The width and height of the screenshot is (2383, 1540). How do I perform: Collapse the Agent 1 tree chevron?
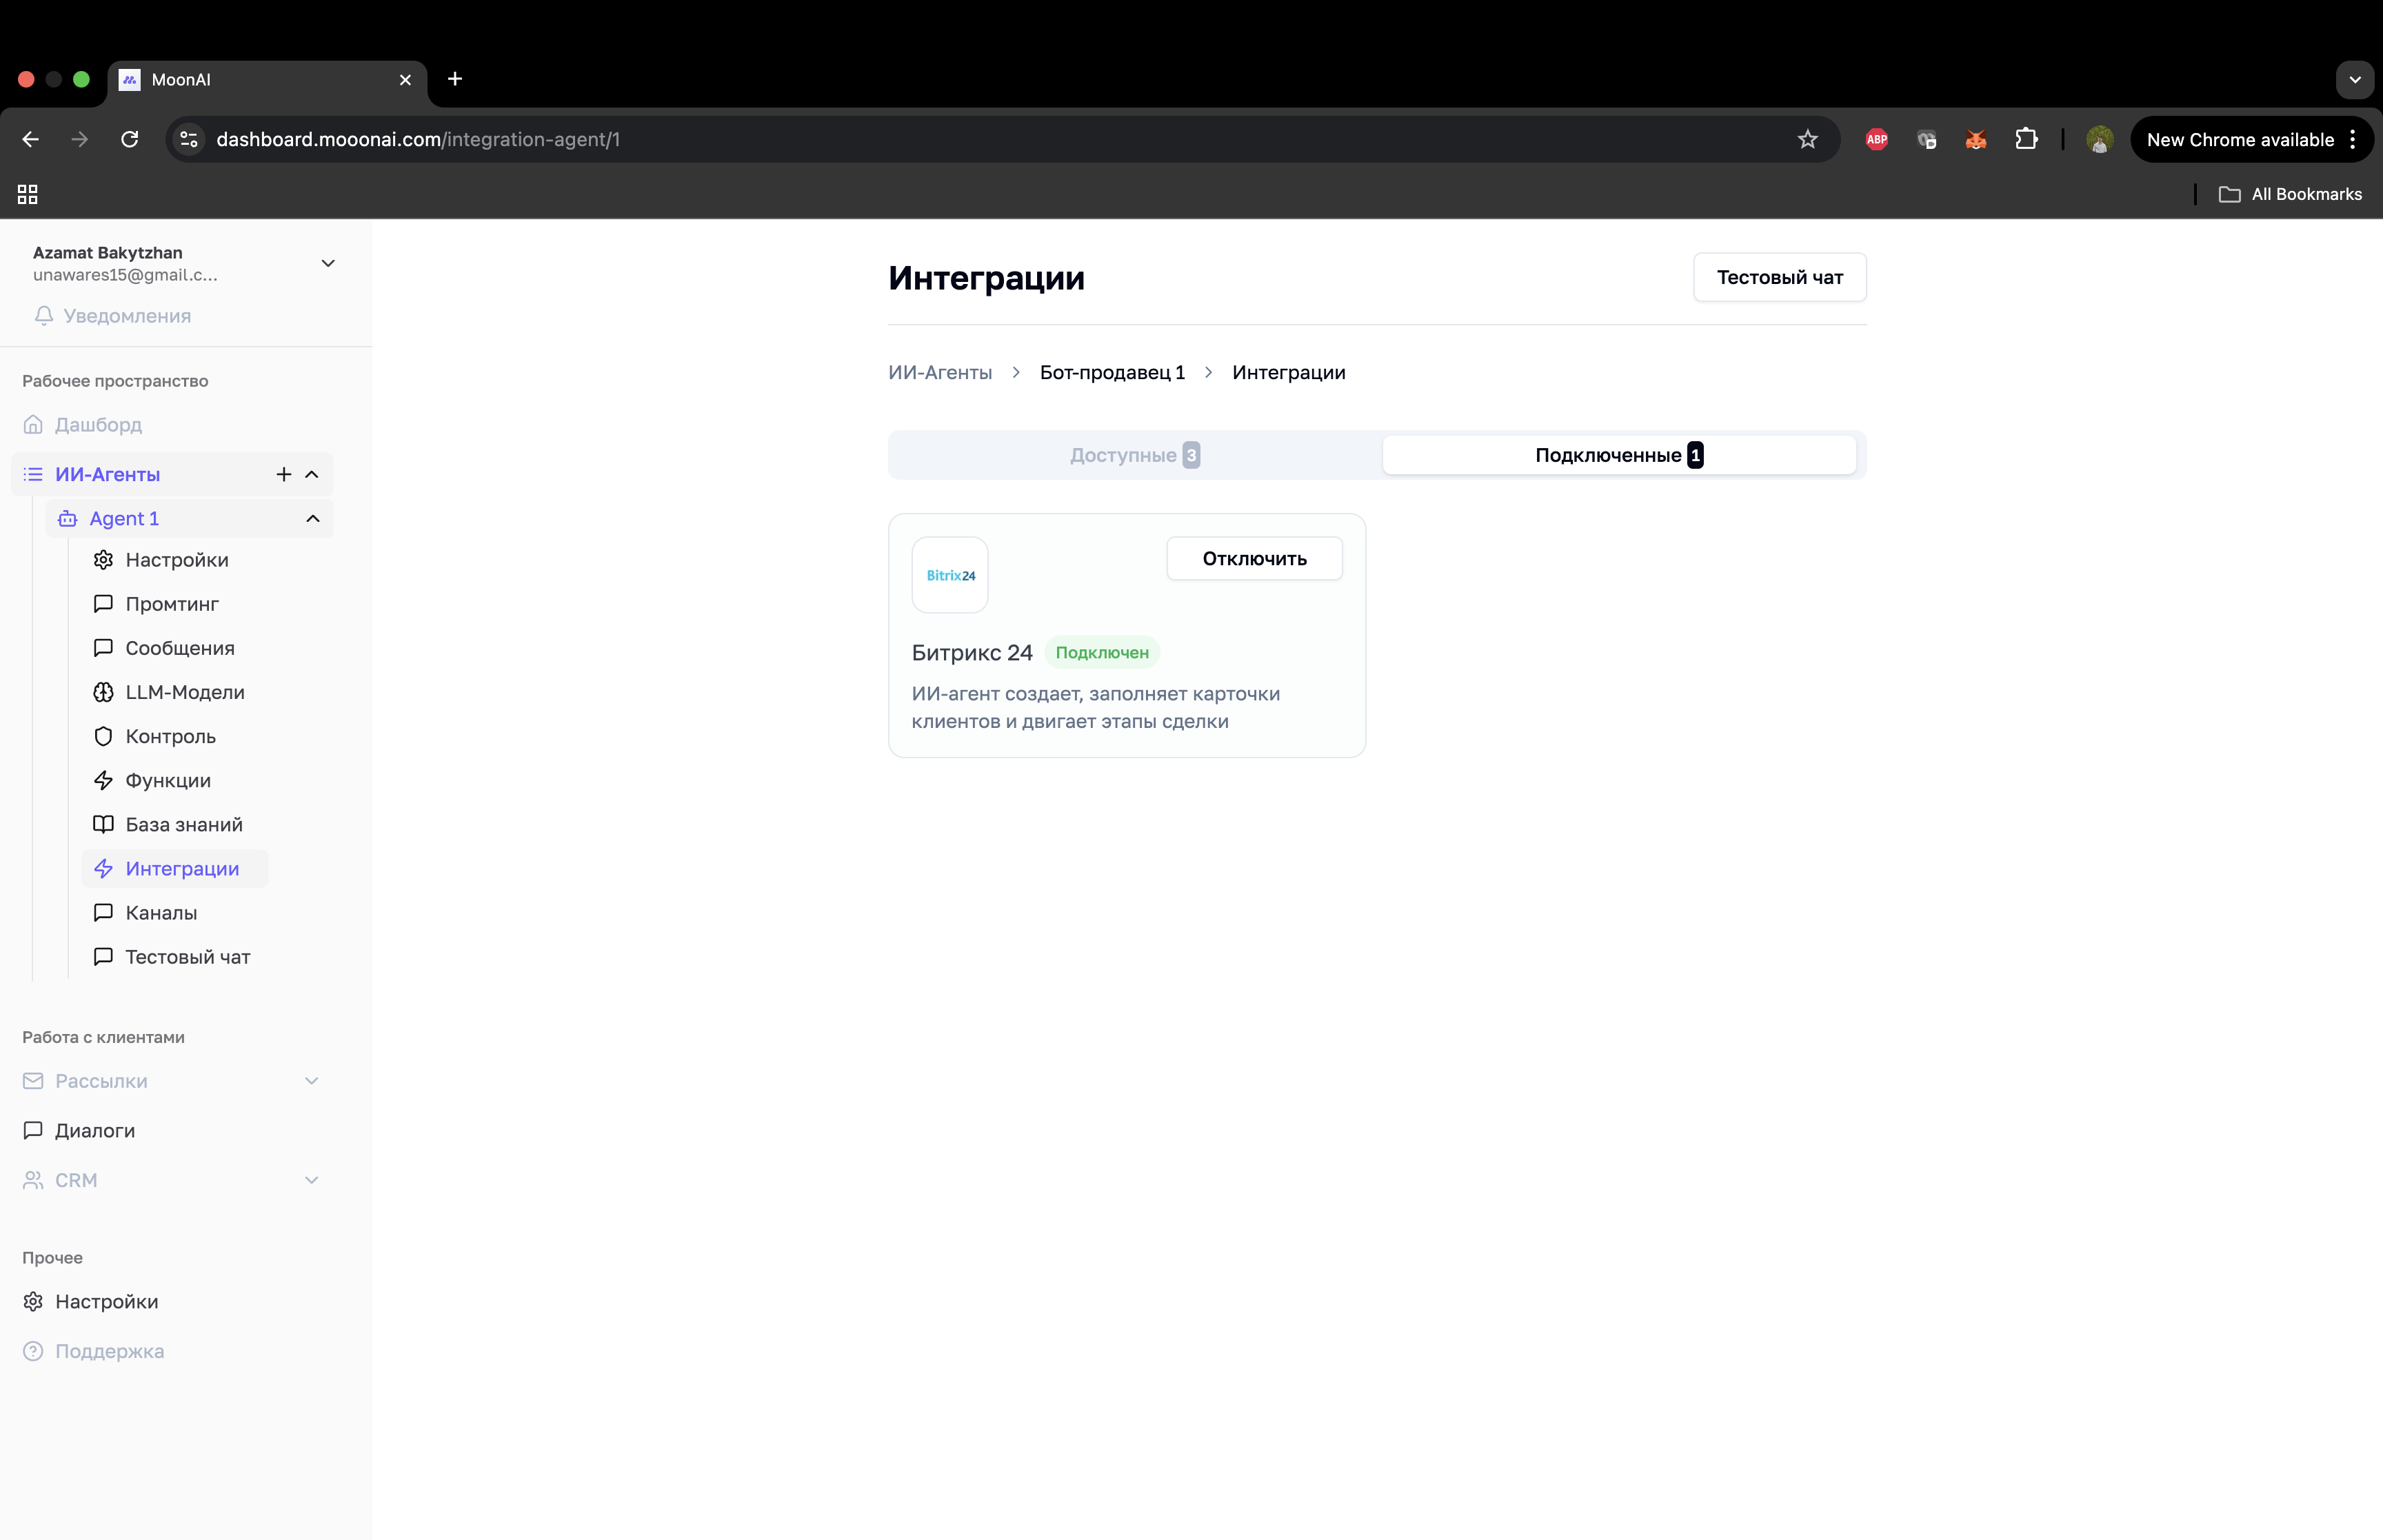pyautogui.click(x=313, y=518)
